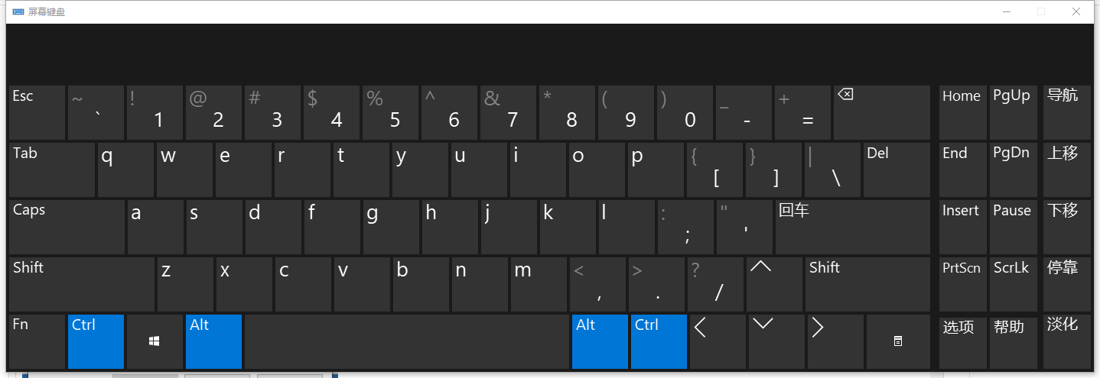1100x378 pixels.
Task: Click the context menu key icon
Action: pos(898,341)
